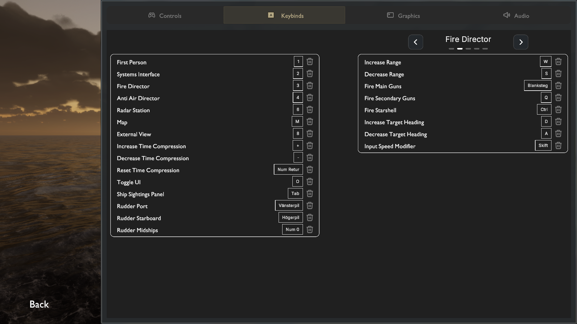Delete the First Person keybind
Viewport: 577px width, 324px height.
click(x=310, y=61)
